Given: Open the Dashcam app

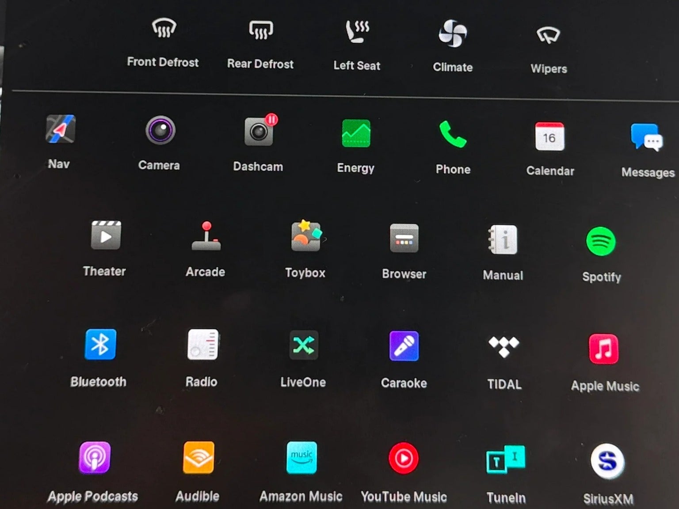Looking at the screenshot, I should pyautogui.click(x=260, y=130).
